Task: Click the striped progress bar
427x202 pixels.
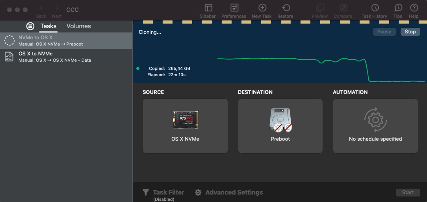Action: tap(280, 22)
